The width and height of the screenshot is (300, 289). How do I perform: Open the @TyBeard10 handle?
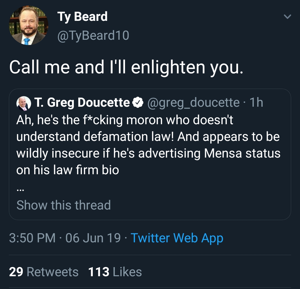93,35
